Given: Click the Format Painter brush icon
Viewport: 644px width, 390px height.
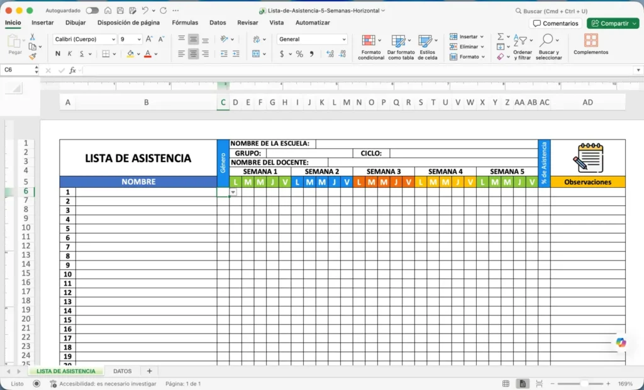Looking at the screenshot, I should 33,56.
